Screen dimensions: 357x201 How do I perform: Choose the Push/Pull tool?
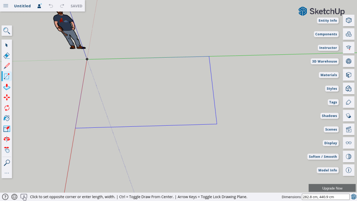coord(7,87)
